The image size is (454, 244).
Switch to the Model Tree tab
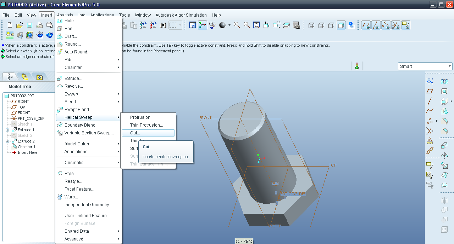(x=10, y=76)
